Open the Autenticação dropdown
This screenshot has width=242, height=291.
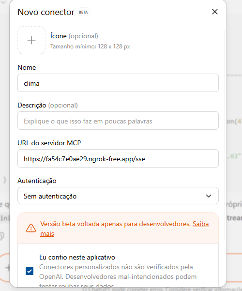click(118, 196)
